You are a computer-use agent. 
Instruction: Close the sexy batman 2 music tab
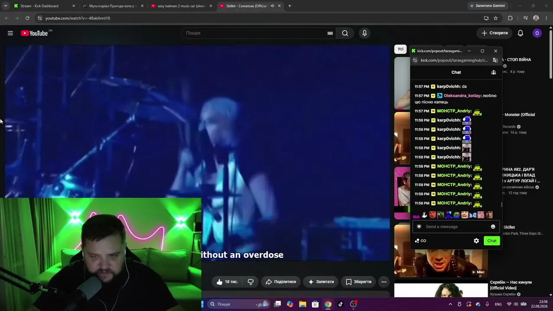click(211, 6)
